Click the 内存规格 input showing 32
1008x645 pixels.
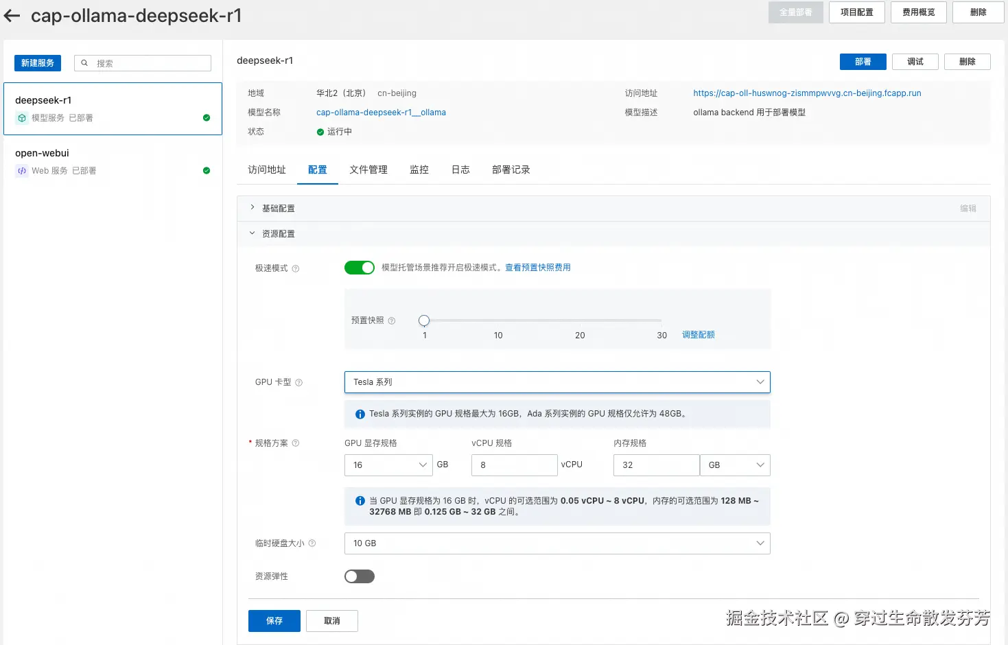[x=656, y=465]
